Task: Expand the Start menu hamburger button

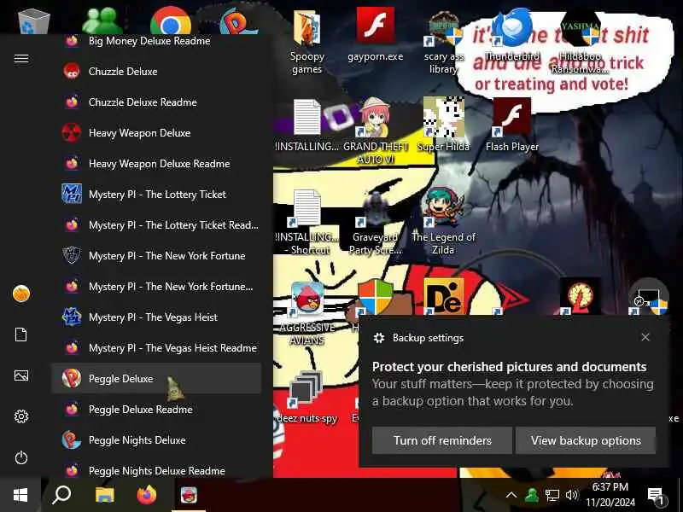Action: 20,58
